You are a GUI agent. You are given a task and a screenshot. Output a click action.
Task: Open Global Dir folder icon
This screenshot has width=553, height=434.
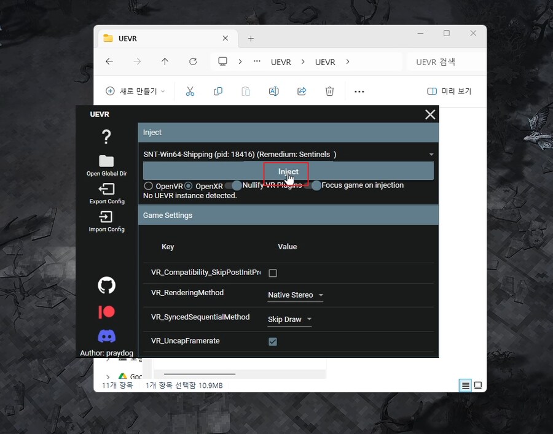[106, 161]
